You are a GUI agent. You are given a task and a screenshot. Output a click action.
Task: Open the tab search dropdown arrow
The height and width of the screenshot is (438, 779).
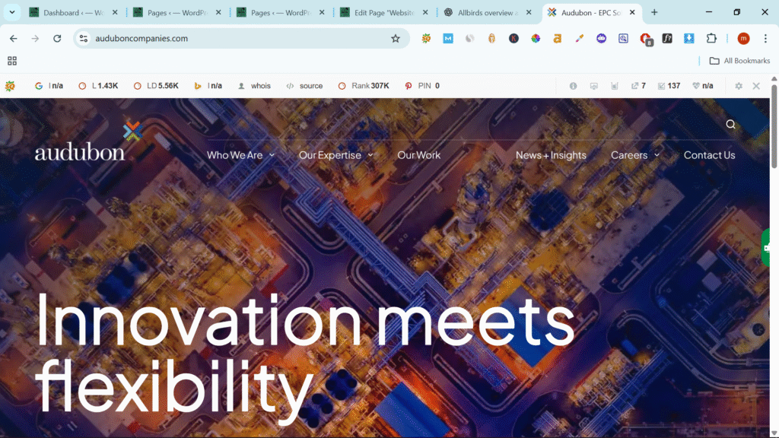(x=12, y=12)
